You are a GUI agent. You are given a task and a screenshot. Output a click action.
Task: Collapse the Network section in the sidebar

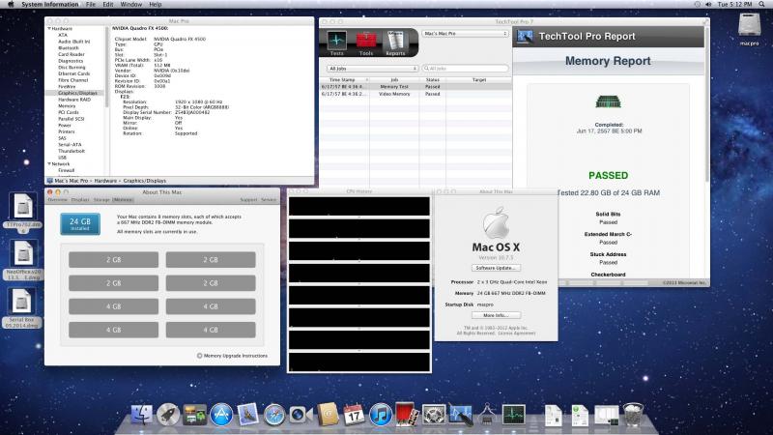48,164
